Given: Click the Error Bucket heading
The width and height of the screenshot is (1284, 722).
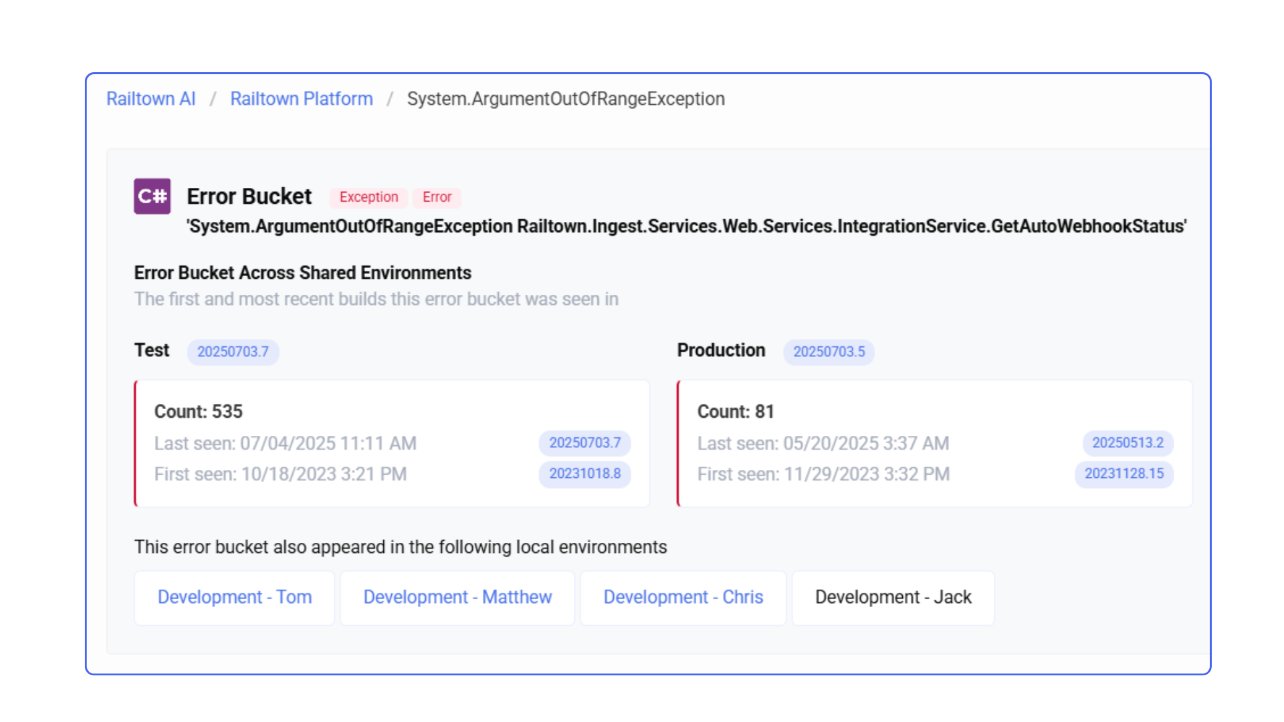Looking at the screenshot, I should tap(249, 197).
